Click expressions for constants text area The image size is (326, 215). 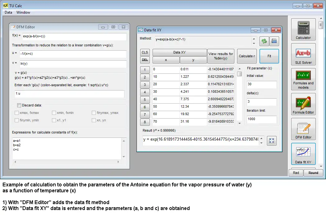67,149
